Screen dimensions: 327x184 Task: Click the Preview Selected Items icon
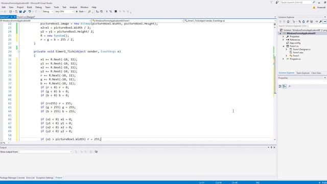[x=324, y=21]
